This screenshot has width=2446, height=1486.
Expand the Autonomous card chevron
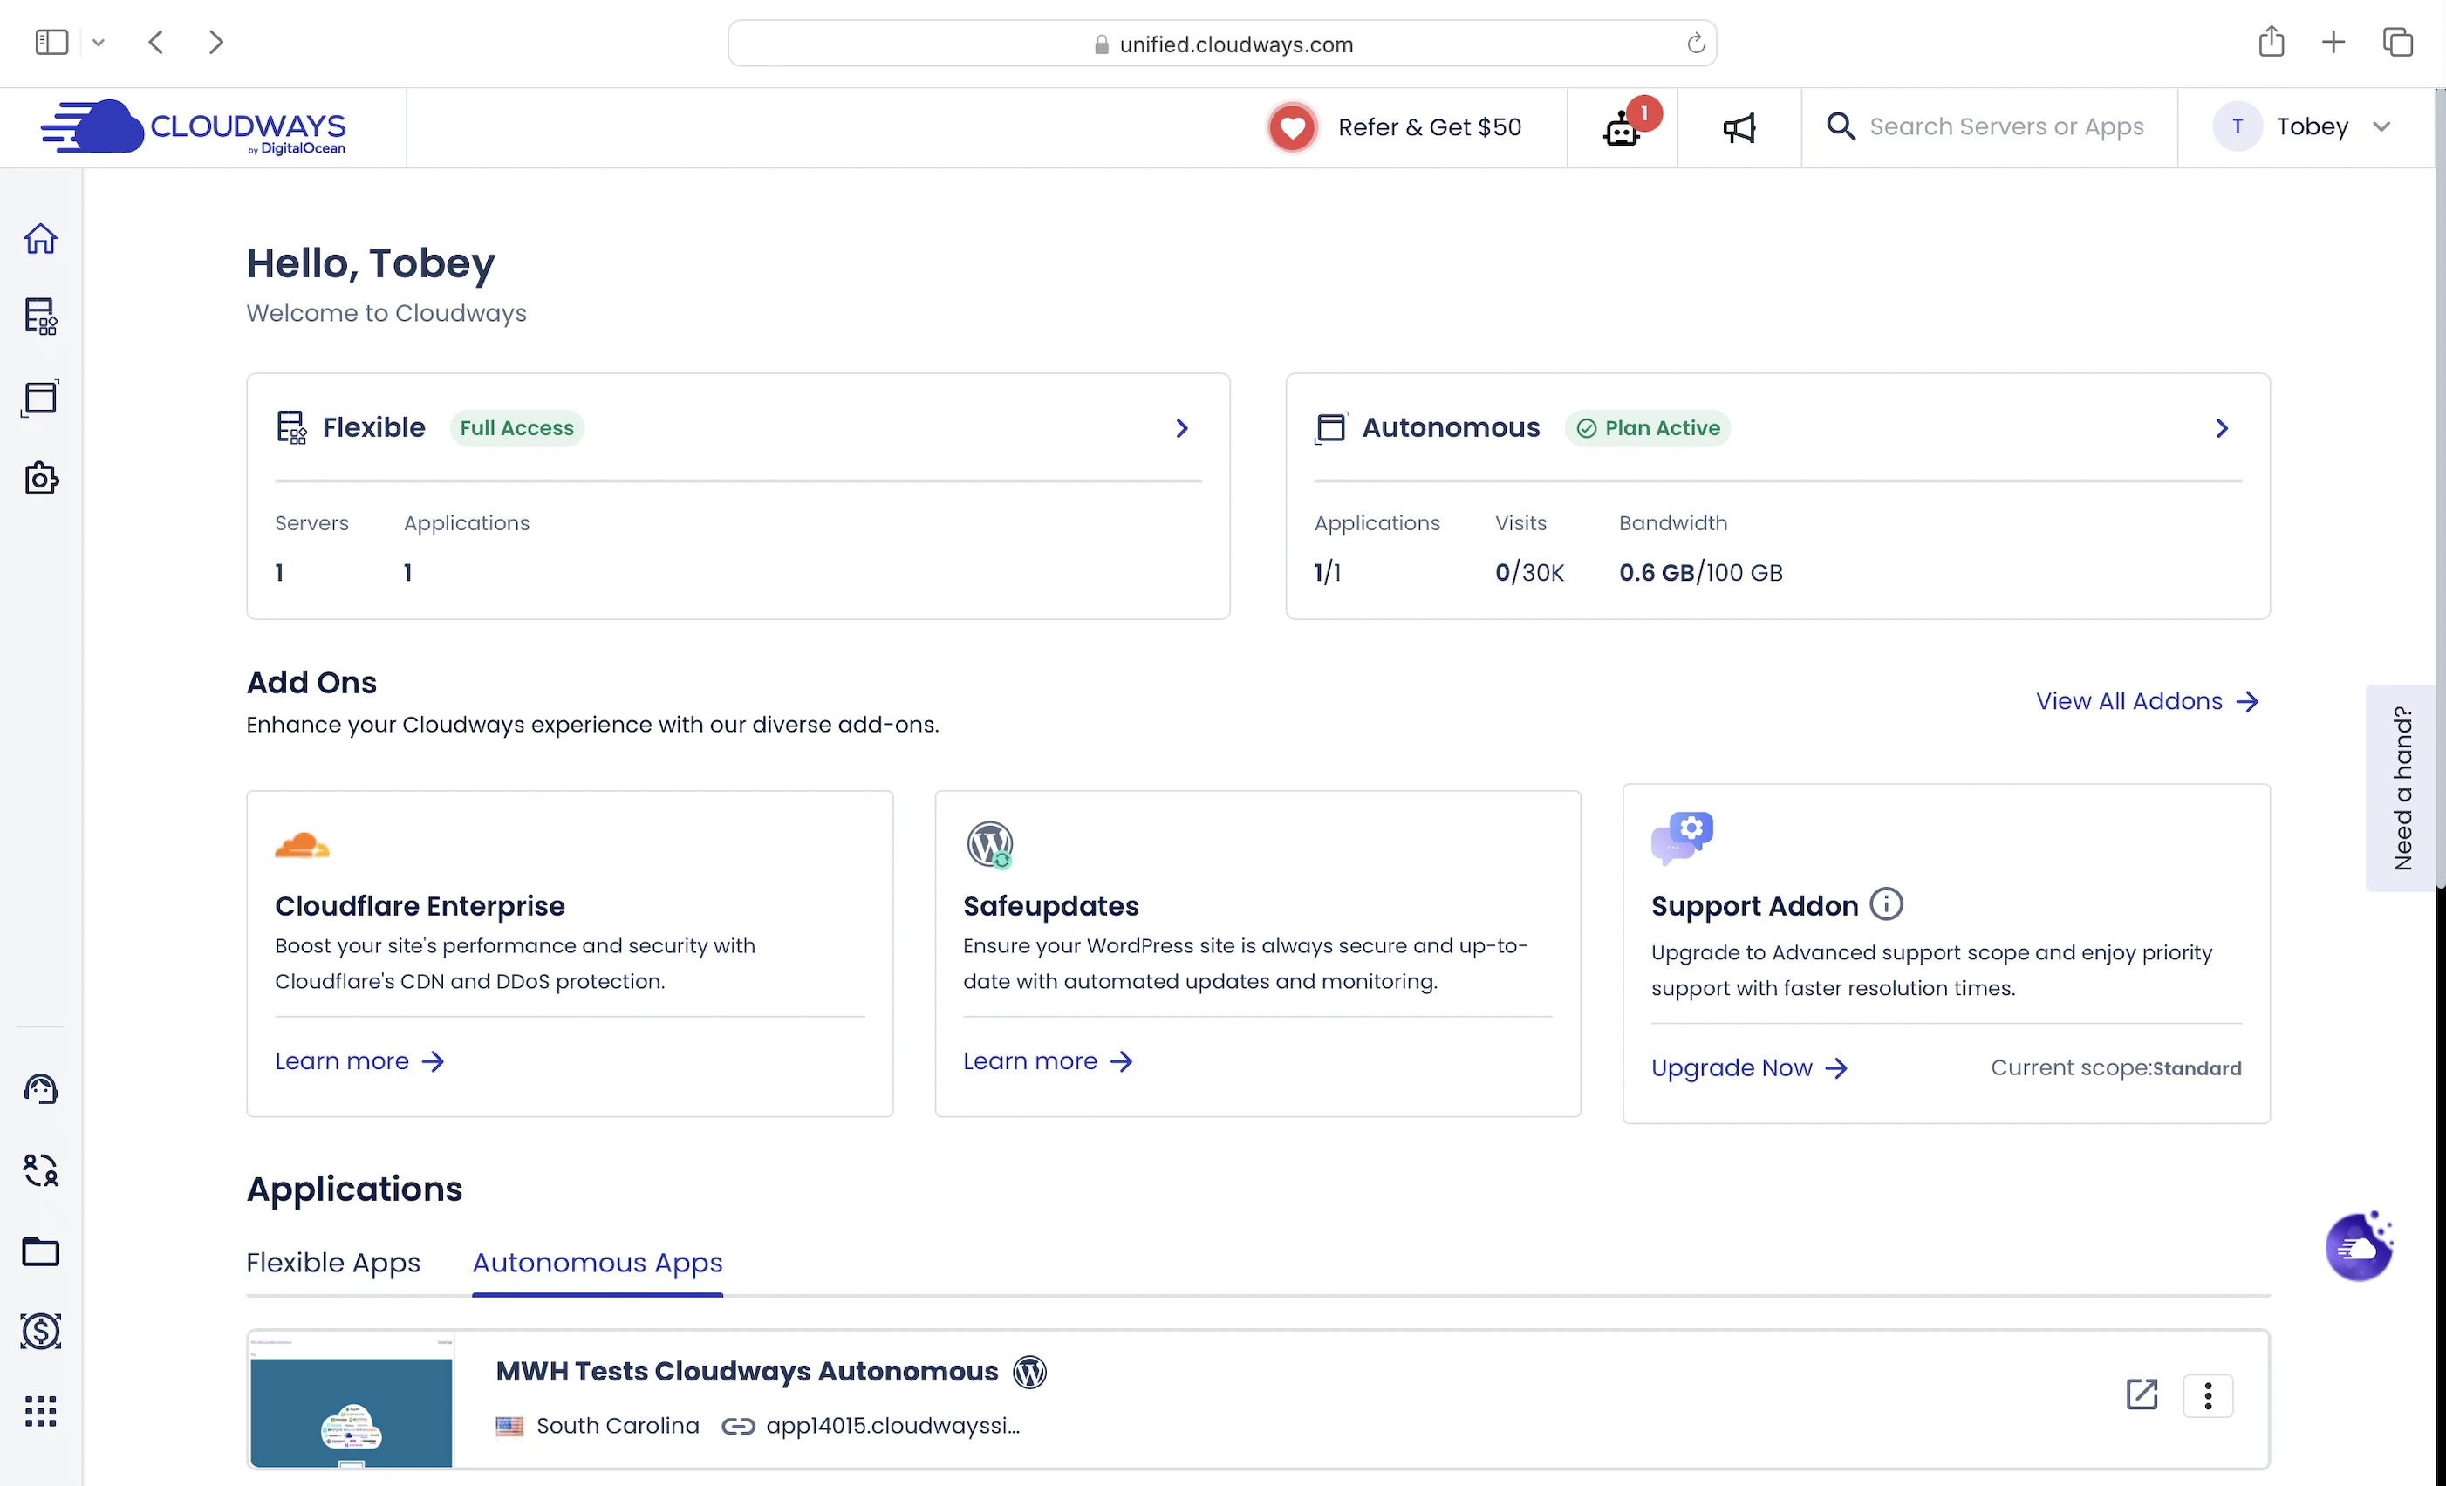[2222, 428]
